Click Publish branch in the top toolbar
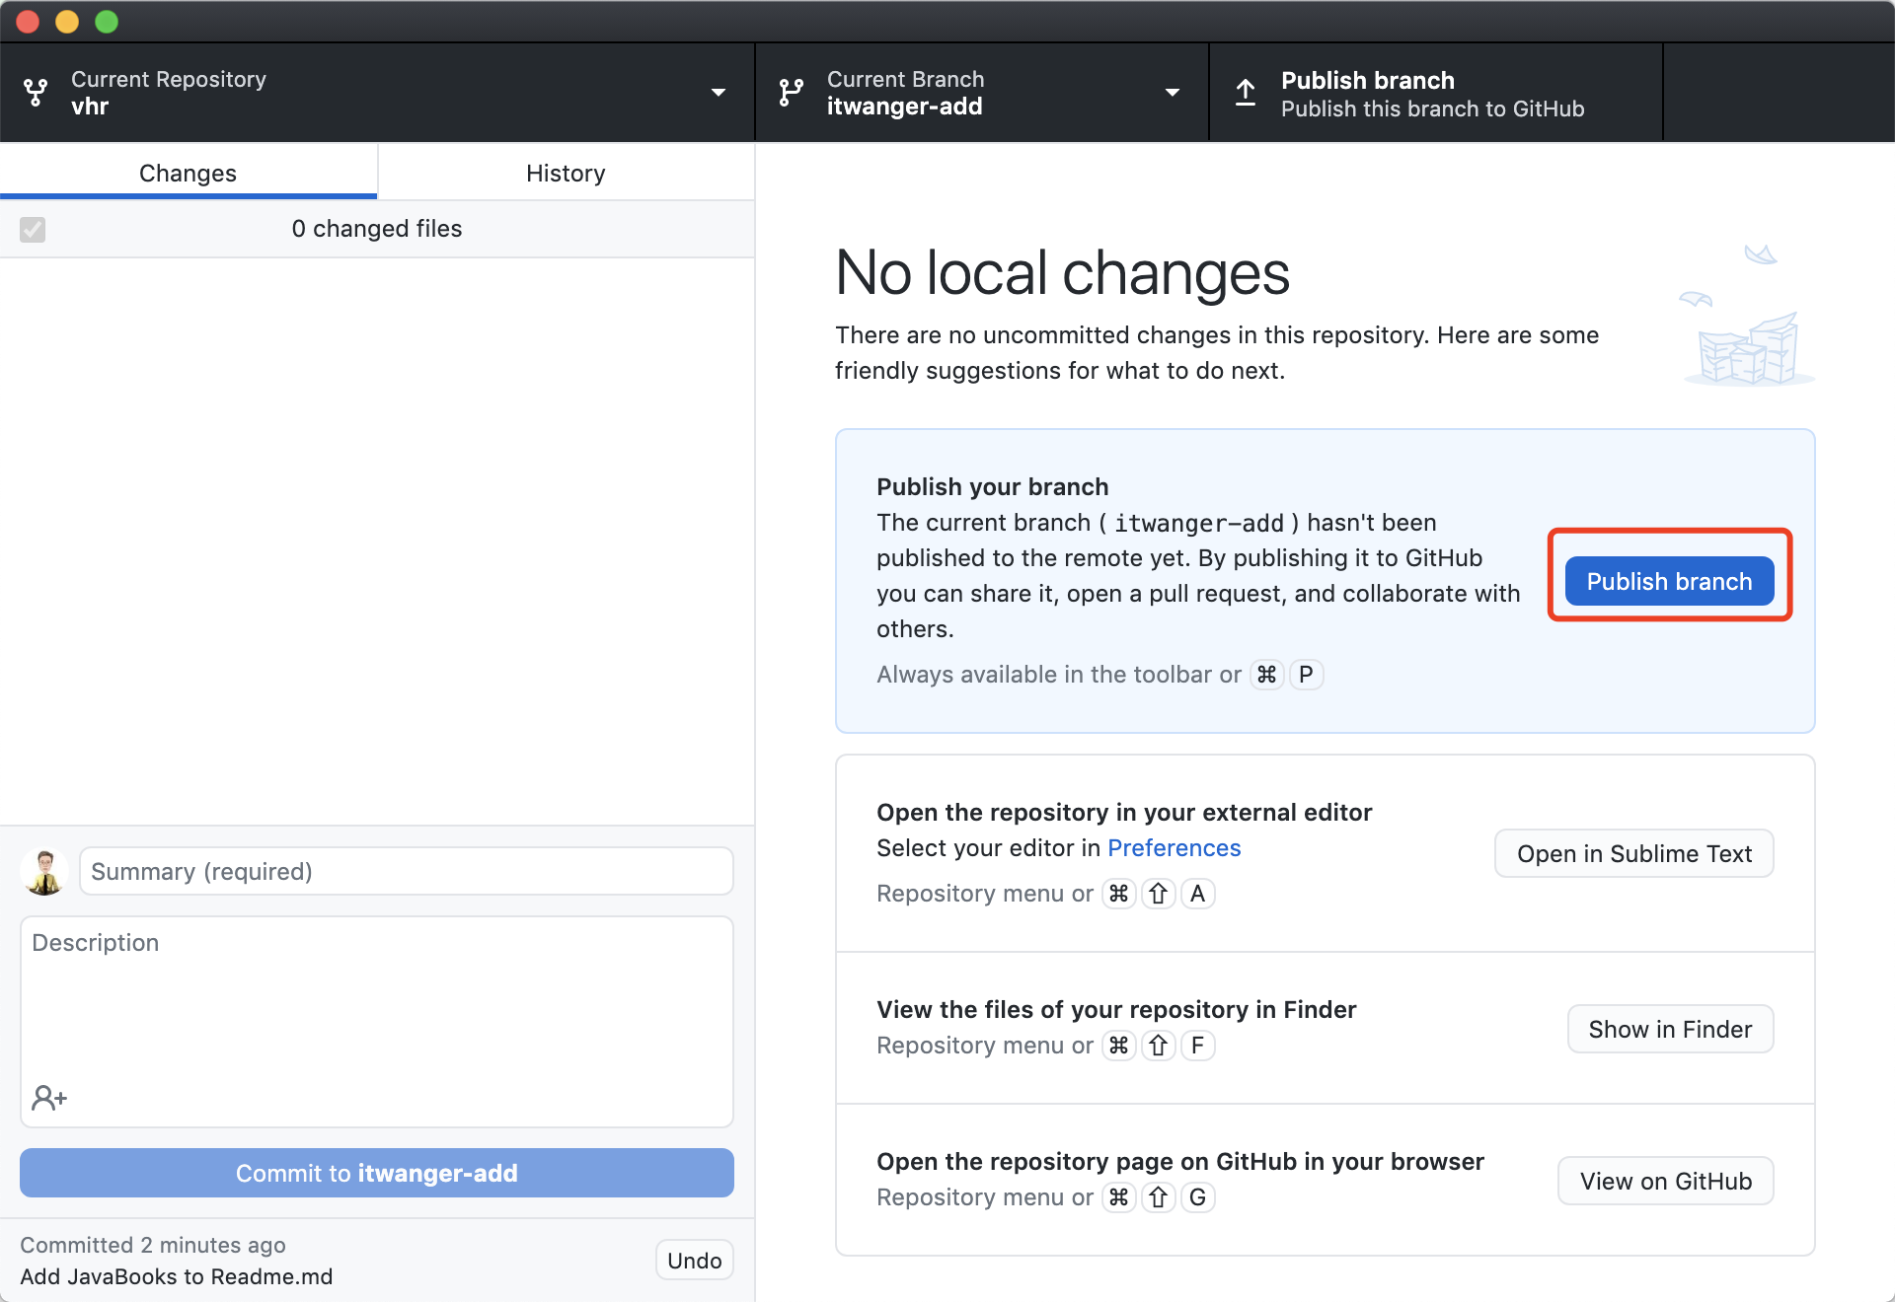1895x1302 pixels. [1434, 93]
